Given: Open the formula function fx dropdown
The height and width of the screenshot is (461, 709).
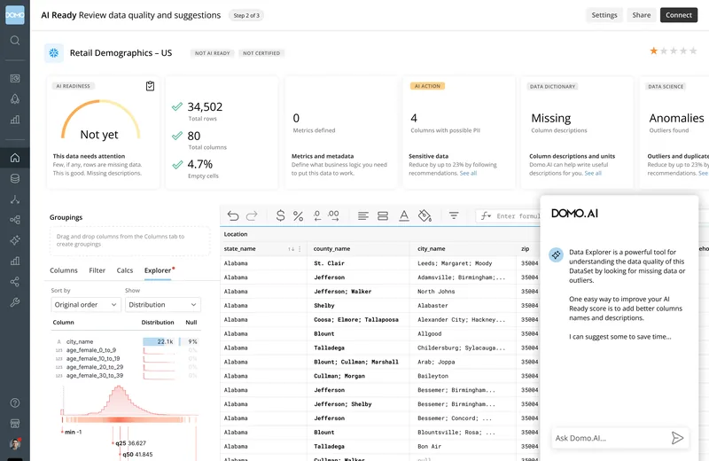Looking at the screenshot, I should tap(486, 215).
